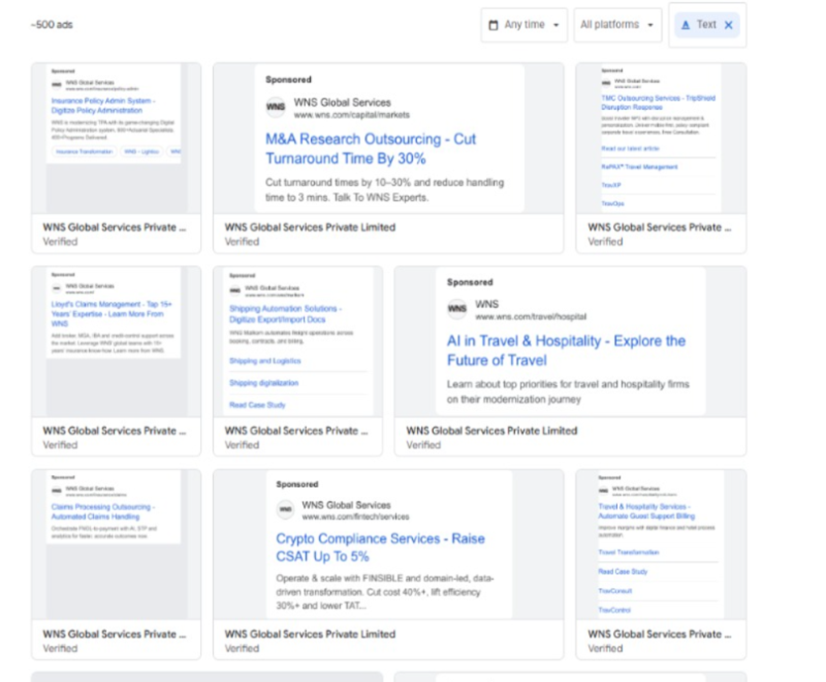Expand the All platforms dropdown
826x682 pixels.
click(x=617, y=25)
